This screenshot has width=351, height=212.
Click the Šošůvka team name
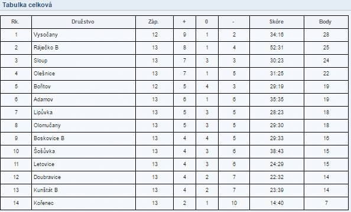click(x=44, y=151)
